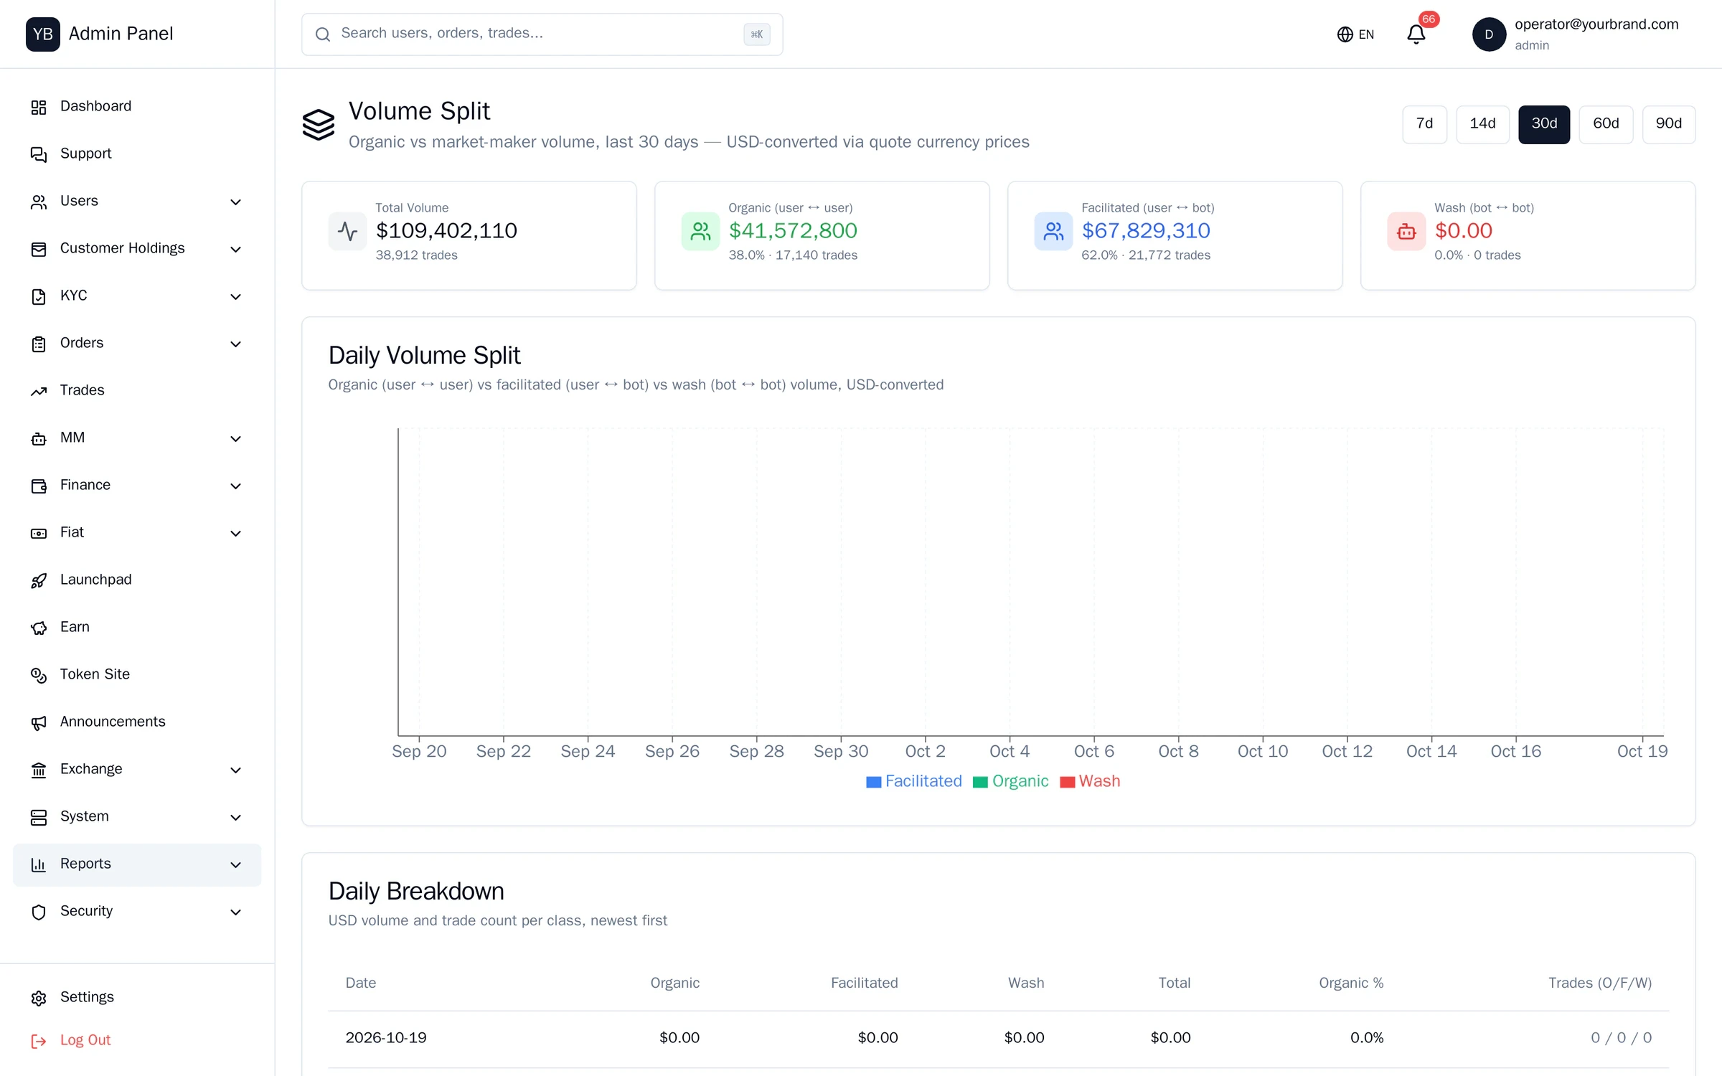Click the Earn piggy bank icon
Image resolution: width=1722 pixels, height=1076 pixels.
click(x=39, y=628)
